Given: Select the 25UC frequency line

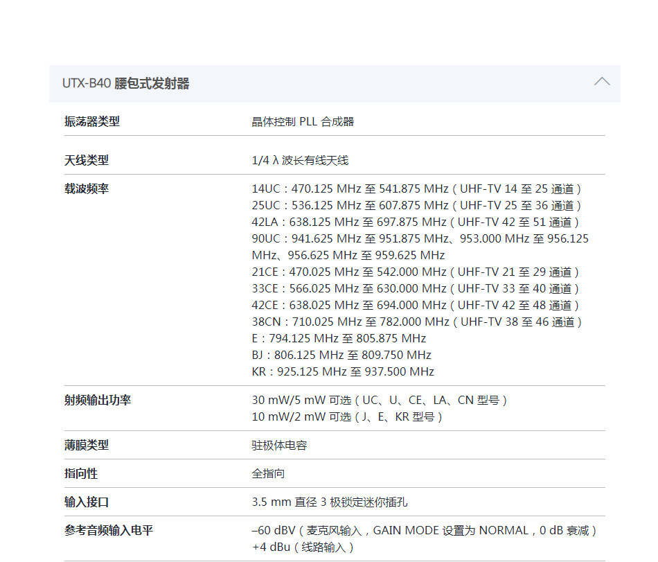Looking at the screenshot, I should click(x=416, y=206).
